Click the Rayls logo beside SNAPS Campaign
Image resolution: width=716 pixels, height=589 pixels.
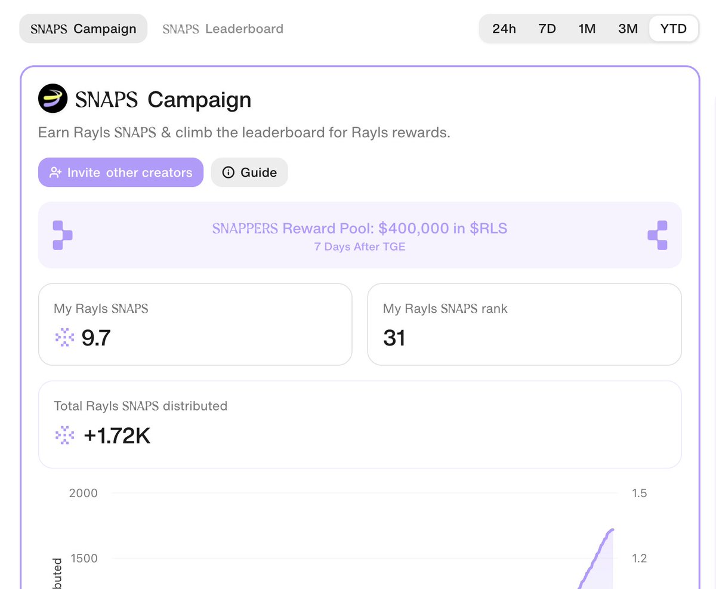click(x=53, y=98)
